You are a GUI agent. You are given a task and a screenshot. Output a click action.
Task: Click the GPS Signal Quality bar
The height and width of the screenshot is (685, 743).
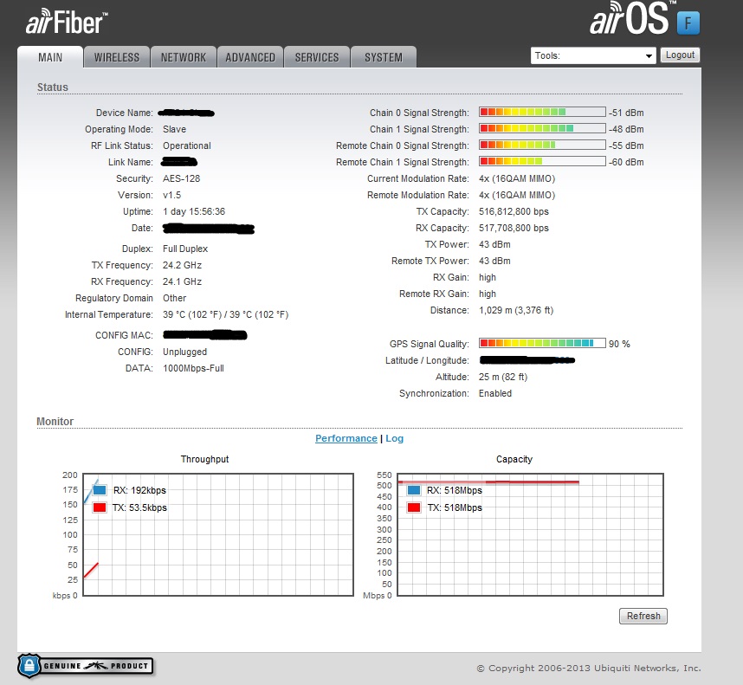[x=541, y=344]
